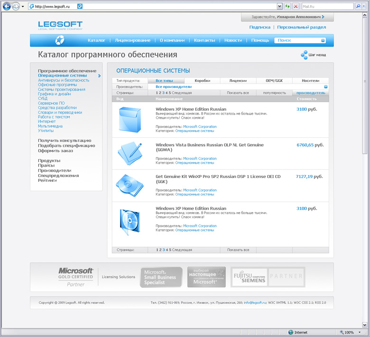This screenshot has width=370, height=337.
Task: Click the 7127,19 price value
Action: pos(304,177)
